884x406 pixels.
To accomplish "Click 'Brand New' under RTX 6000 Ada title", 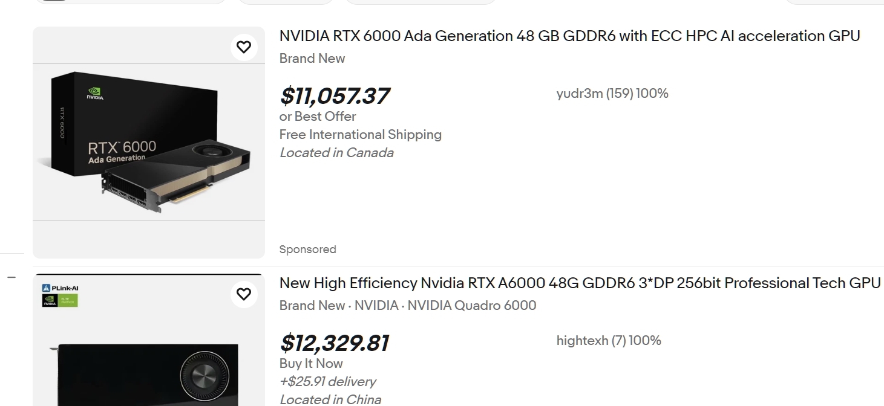I will point(312,59).
